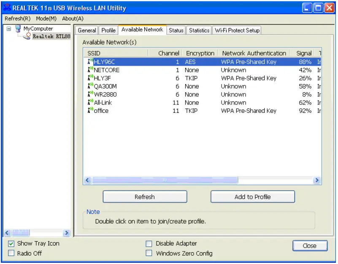
Task: Open the Statistics tab
Action: [199, 30]
